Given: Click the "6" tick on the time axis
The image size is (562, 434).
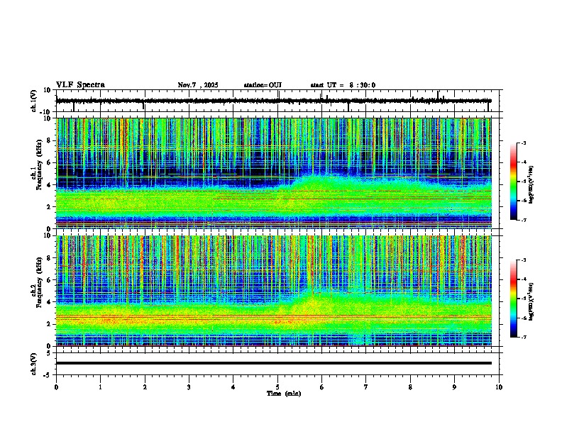Looking at the screenshot, I should pos(322,387).
